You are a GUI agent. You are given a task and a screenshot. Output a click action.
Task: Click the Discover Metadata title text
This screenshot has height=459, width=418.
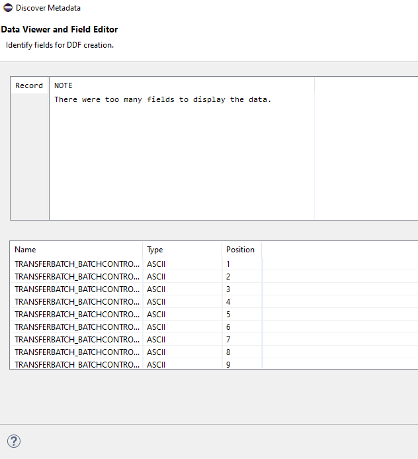[x=48, y=8]
